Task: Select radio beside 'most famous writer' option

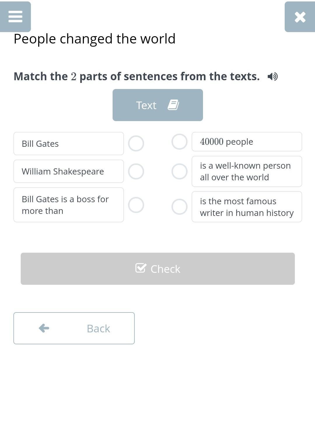Action: click(179, 207)
